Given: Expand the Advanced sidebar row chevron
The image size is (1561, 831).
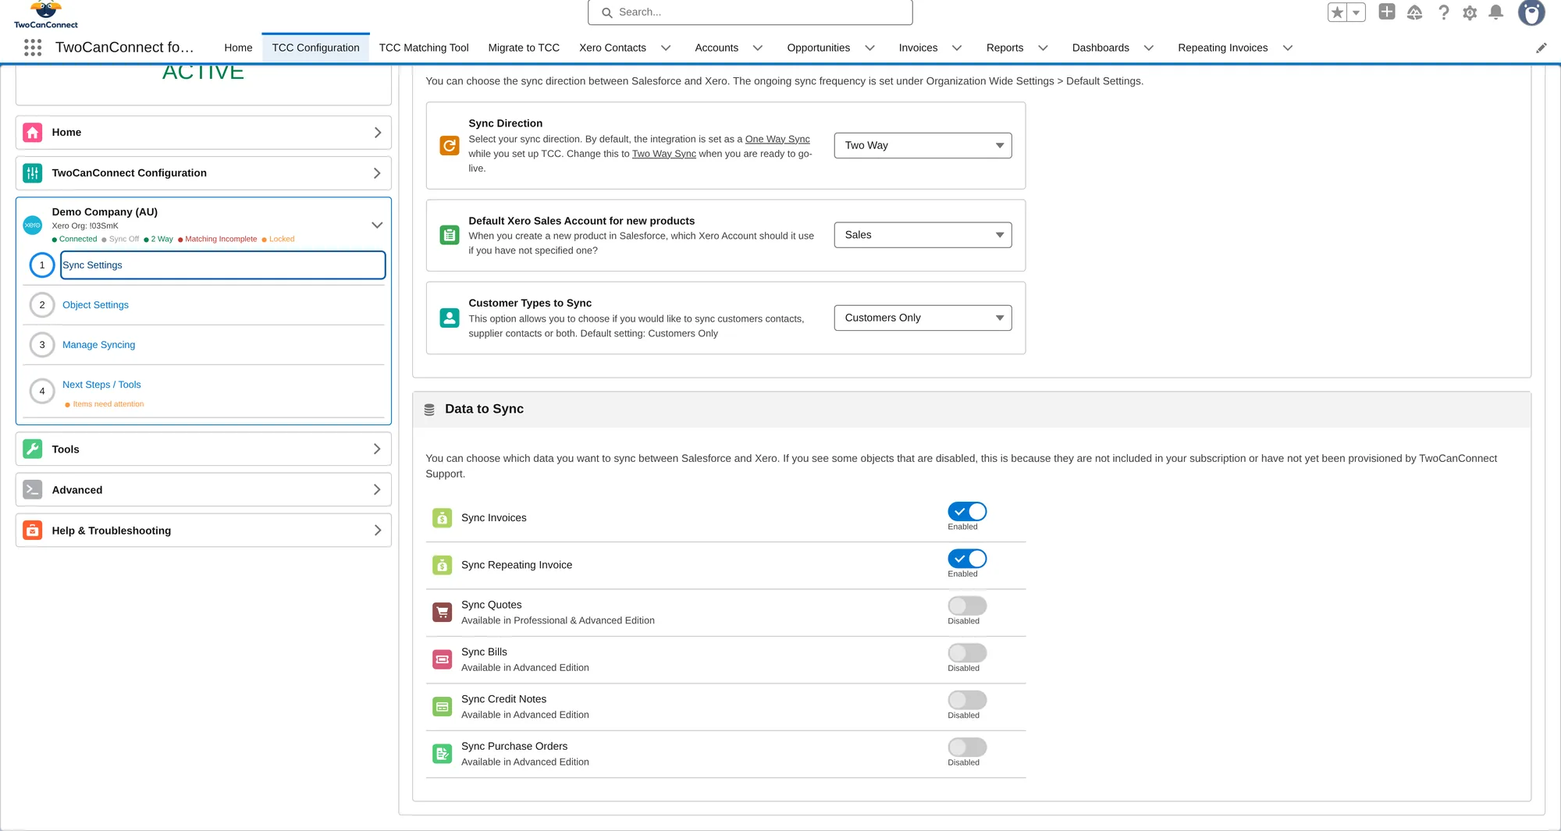Looking at the screenshot, I should click(377, 490).
